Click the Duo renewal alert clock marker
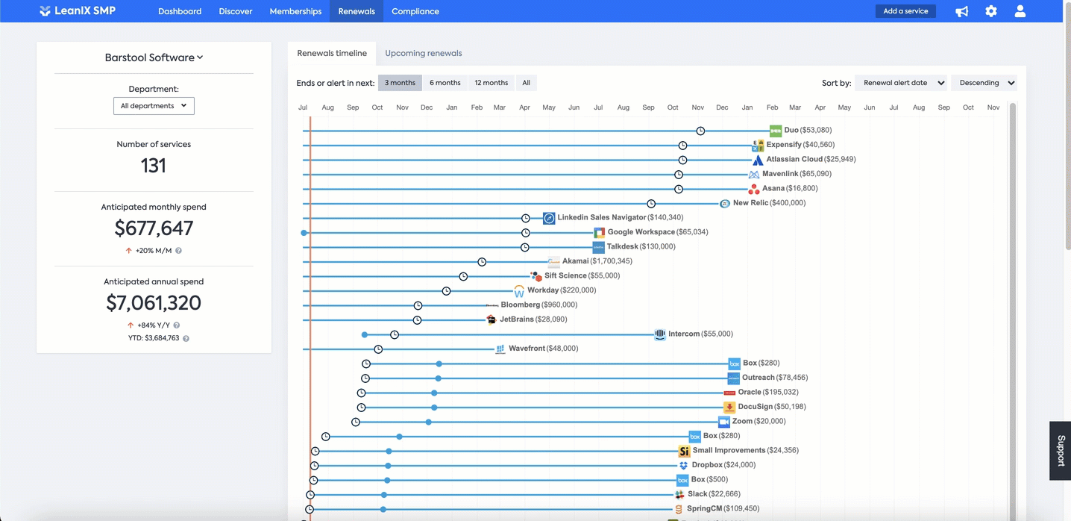The width and height of the screenshot is (1071, 521). click(x=700, y=131)
